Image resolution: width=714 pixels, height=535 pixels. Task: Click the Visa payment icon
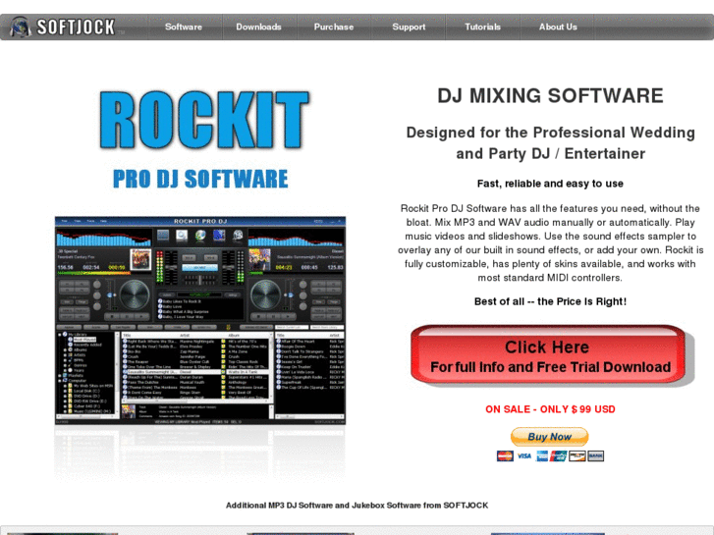tap(523, 455)
